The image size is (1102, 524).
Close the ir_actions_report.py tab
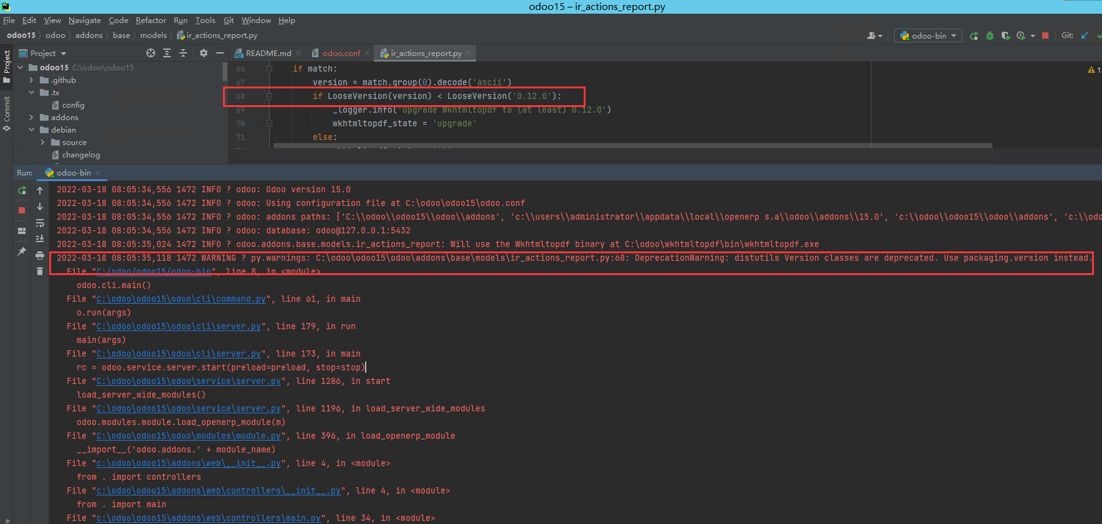pos(468,53)
